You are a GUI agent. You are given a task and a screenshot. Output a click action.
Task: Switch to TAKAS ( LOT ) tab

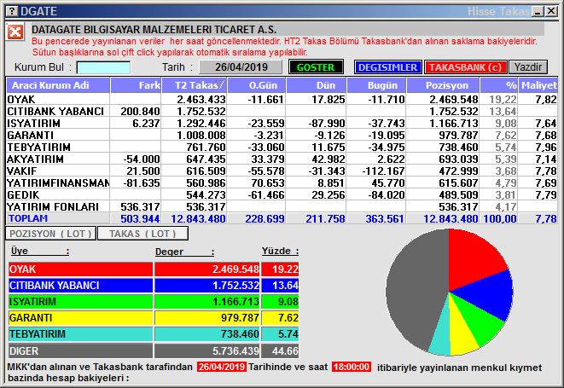click(x=142, y=234)
